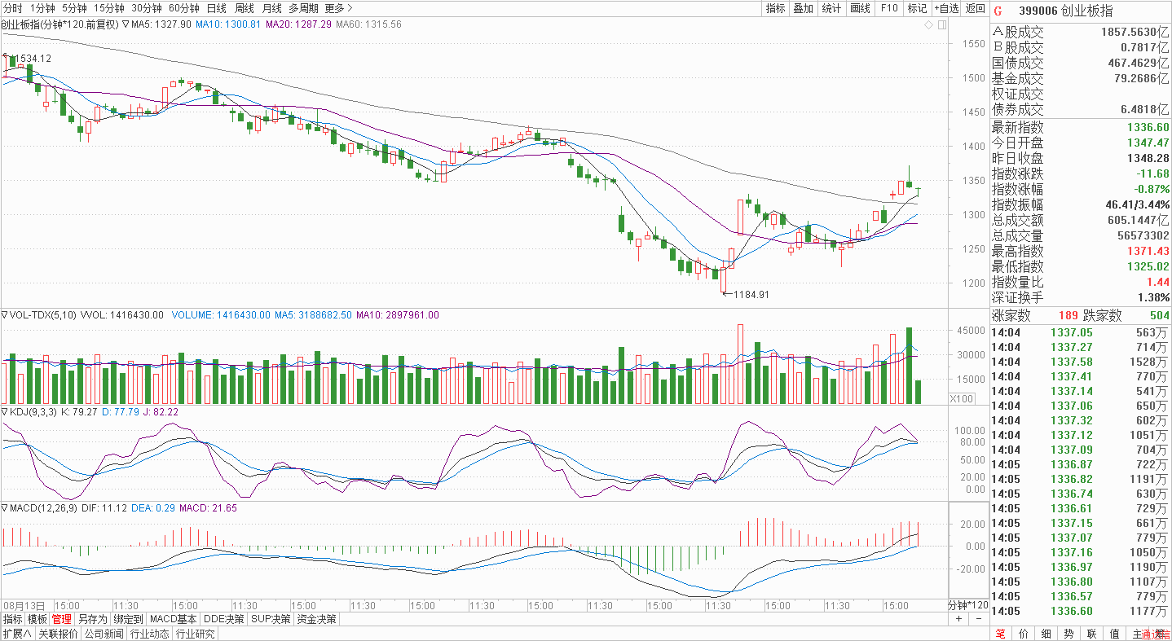
Task: Click the 1184.91 low price annotation
Action: click(x=751, y=294)
